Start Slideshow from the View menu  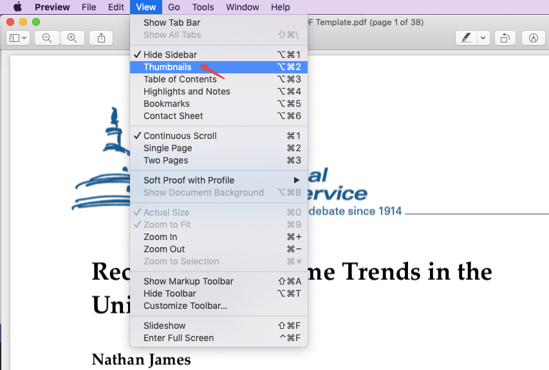218,326
